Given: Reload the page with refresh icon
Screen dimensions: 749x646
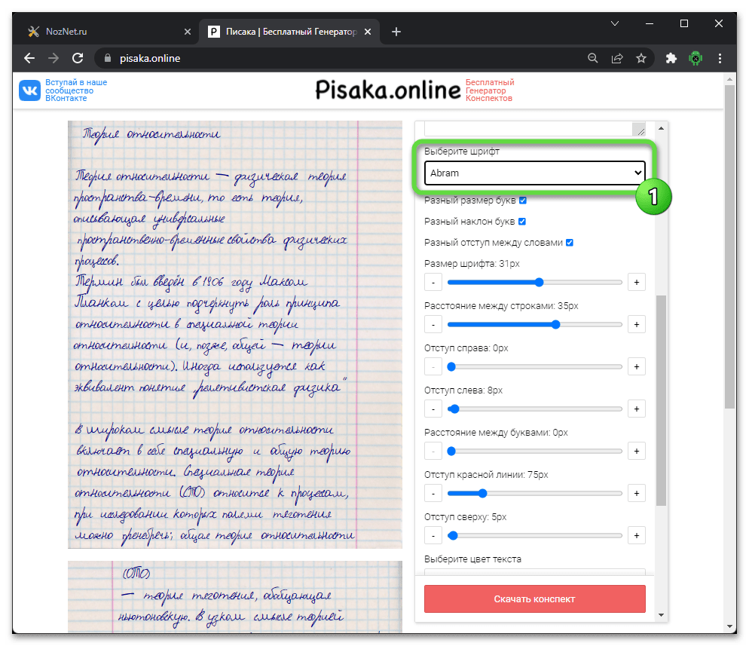Looking at the screenshot, I should pos(77,58).
